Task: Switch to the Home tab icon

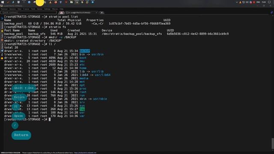Action: click(61, 13)
